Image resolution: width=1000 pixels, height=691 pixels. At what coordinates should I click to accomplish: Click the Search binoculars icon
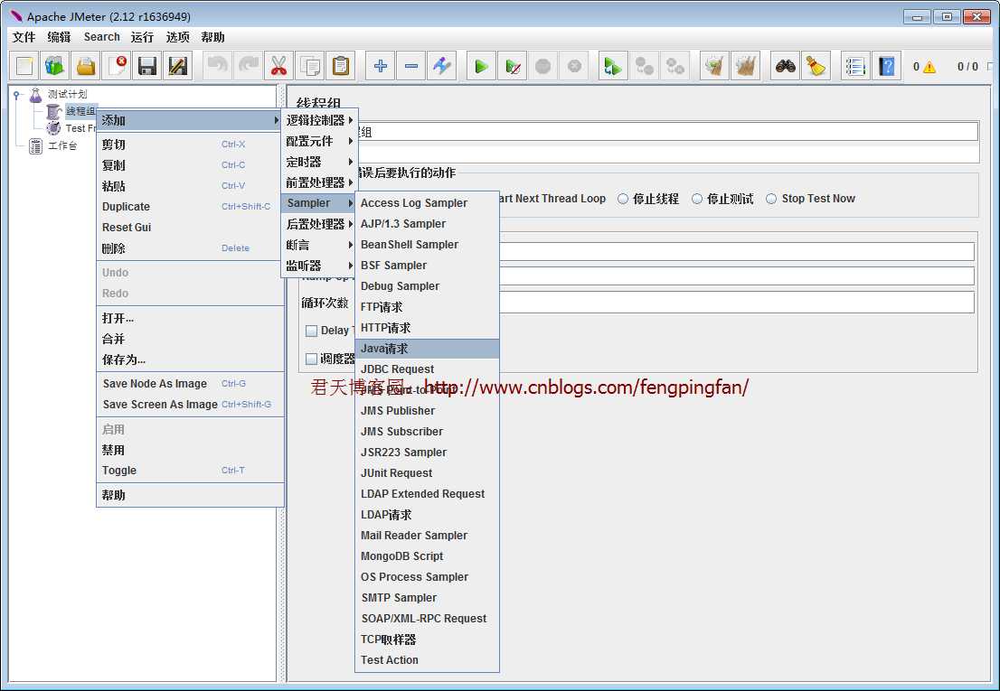coord(785,66)
